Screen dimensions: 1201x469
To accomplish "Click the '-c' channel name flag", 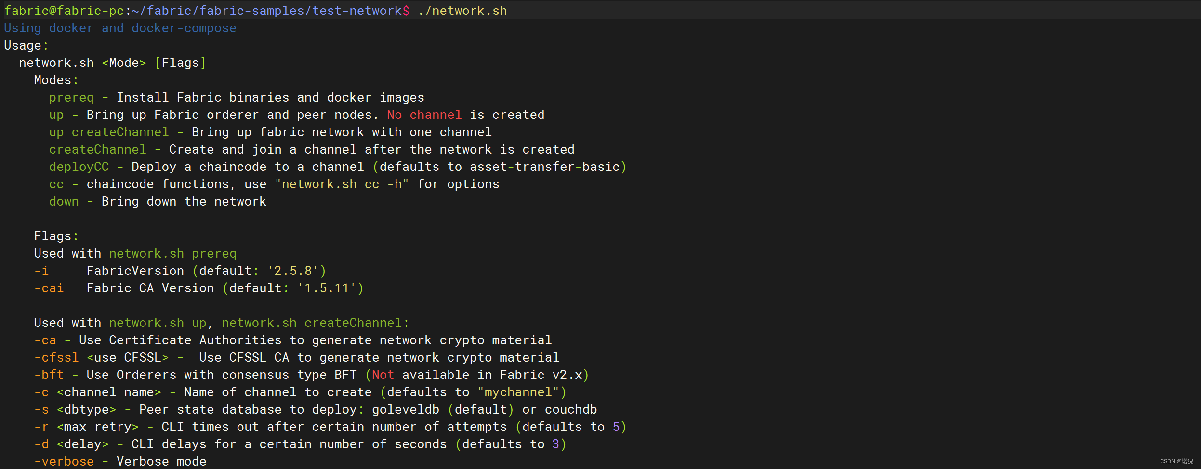I will (x=41, y=392).
